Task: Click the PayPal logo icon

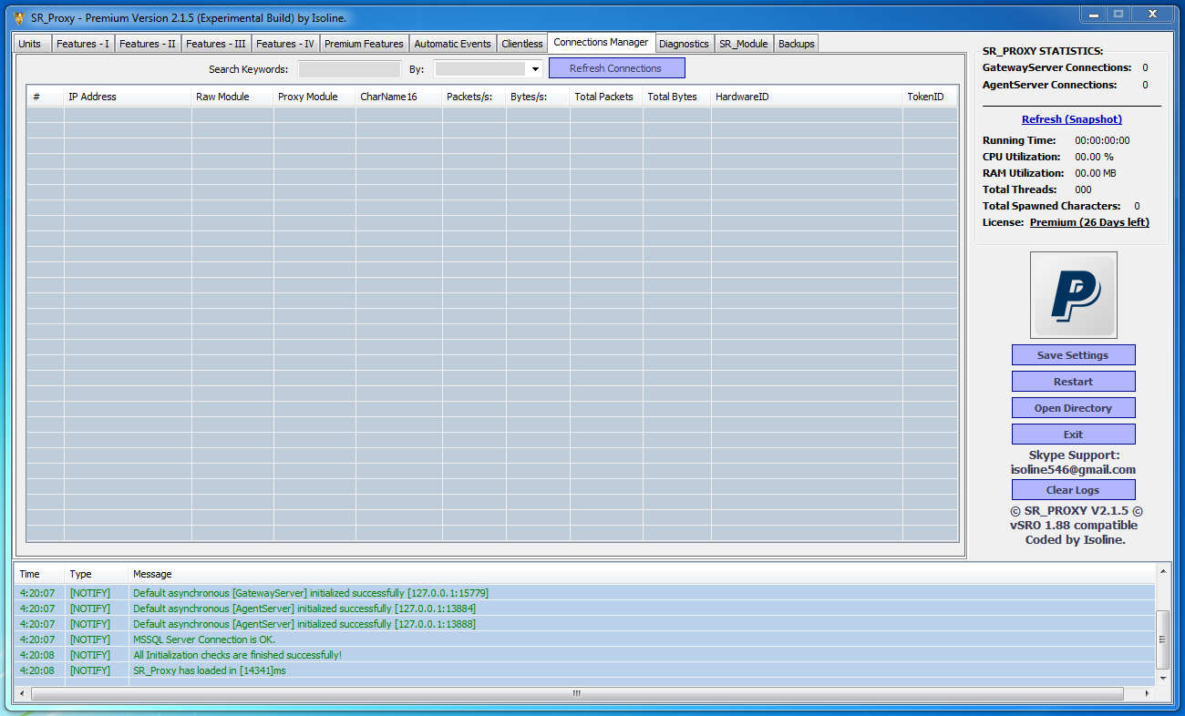Action: [x=1074, y=296]
